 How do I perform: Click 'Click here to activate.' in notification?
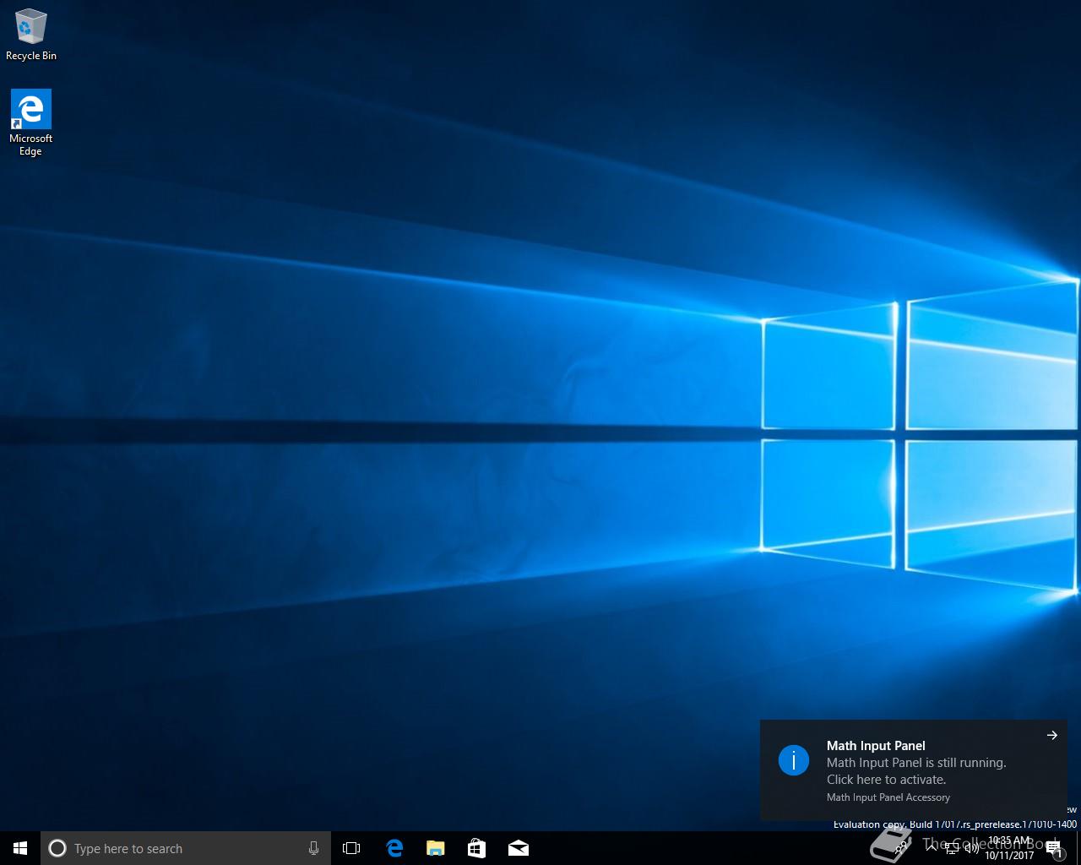tap(886, 780)
